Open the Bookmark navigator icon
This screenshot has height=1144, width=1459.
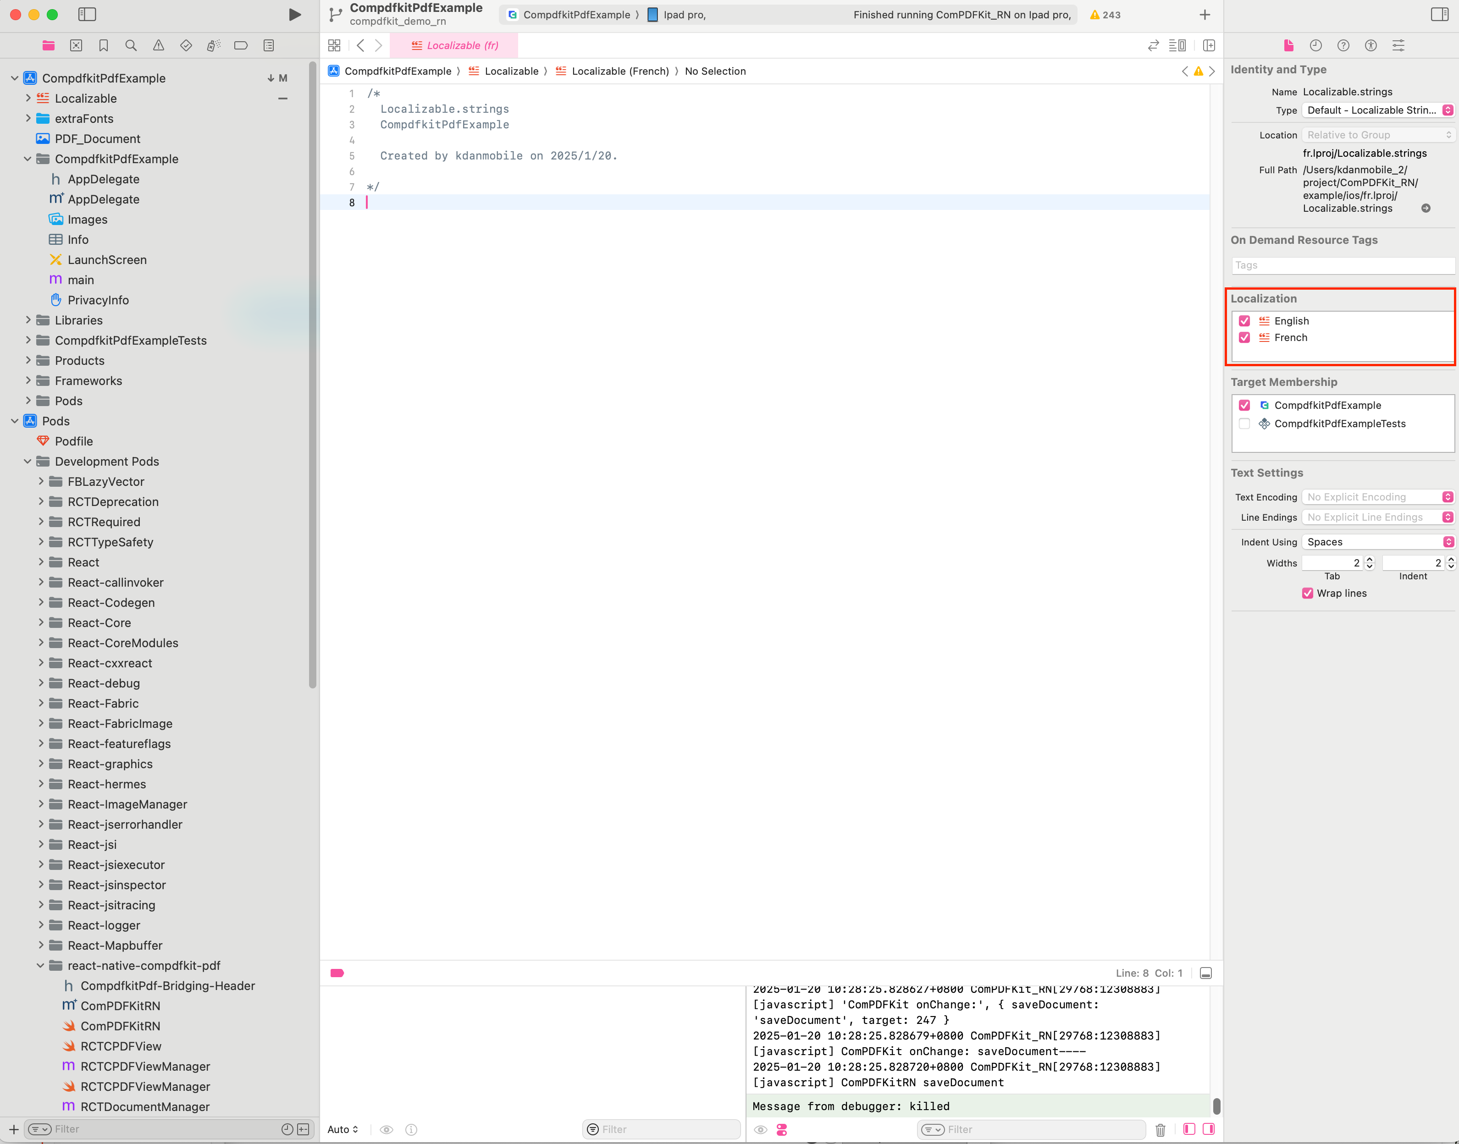point(104,45)
